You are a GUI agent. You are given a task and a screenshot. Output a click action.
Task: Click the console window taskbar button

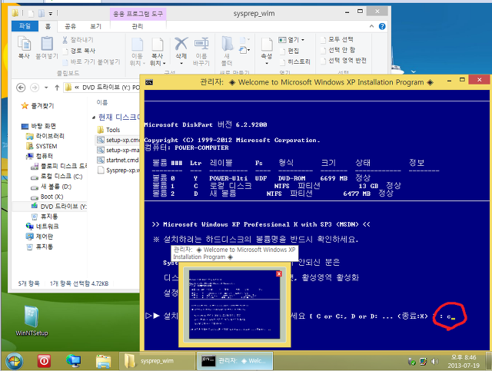tap(234, 361)
